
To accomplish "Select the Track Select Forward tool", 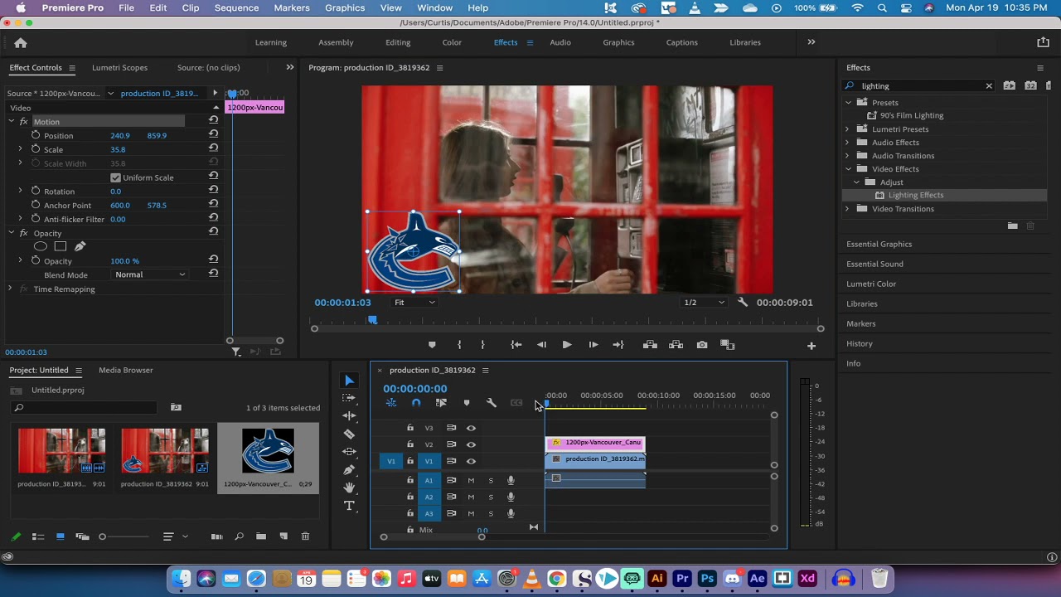I will click(349, 398).
